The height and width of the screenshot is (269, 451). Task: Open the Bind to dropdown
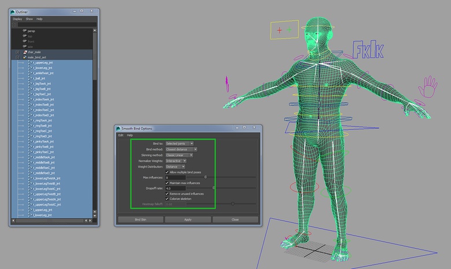tap(179, 143)
